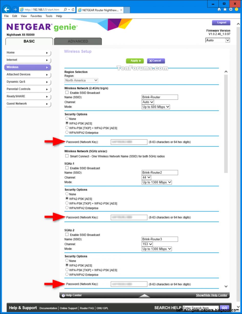Click the browser Forward arrow button

pyautogui.click(x=15, y=10)
